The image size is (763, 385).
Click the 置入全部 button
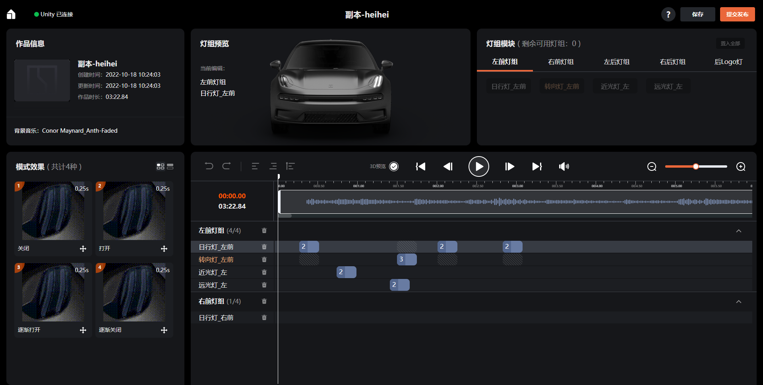click(x=730, y=43)
